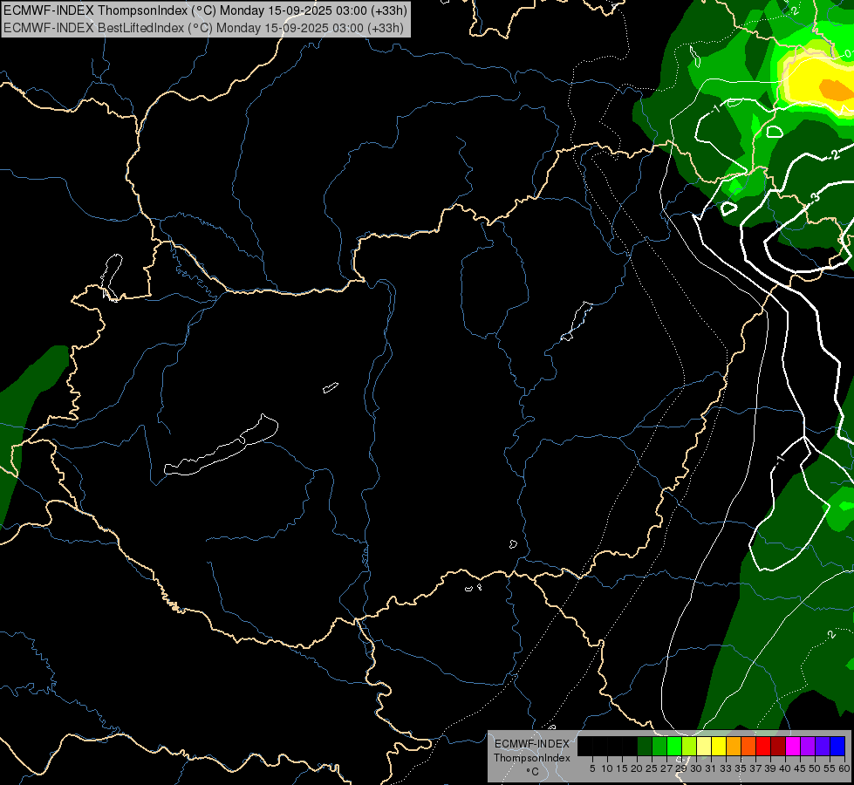Select the red 37-39 legend swatch

(763, 746)
